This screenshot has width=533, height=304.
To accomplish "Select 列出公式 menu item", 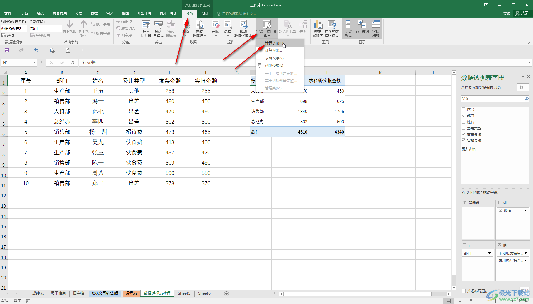I will coord(280,66).
